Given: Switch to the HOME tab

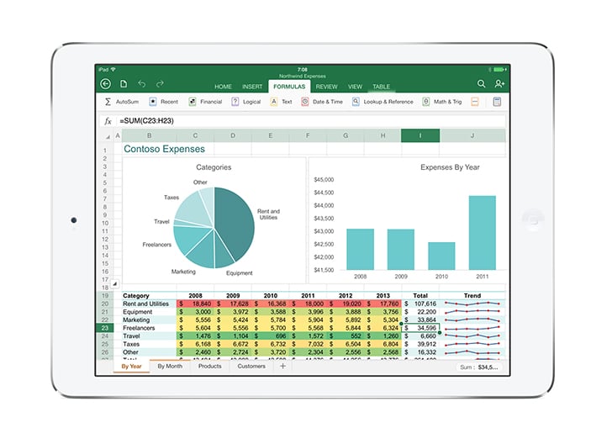Looking at the screenshot, I should pos(223,87).
